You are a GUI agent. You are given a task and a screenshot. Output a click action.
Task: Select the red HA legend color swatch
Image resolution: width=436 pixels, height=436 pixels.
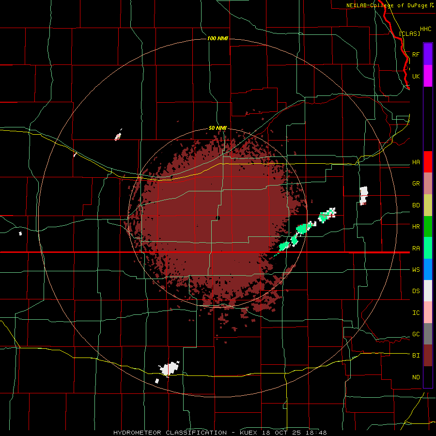pyautogui.click(x=428, y=162)
